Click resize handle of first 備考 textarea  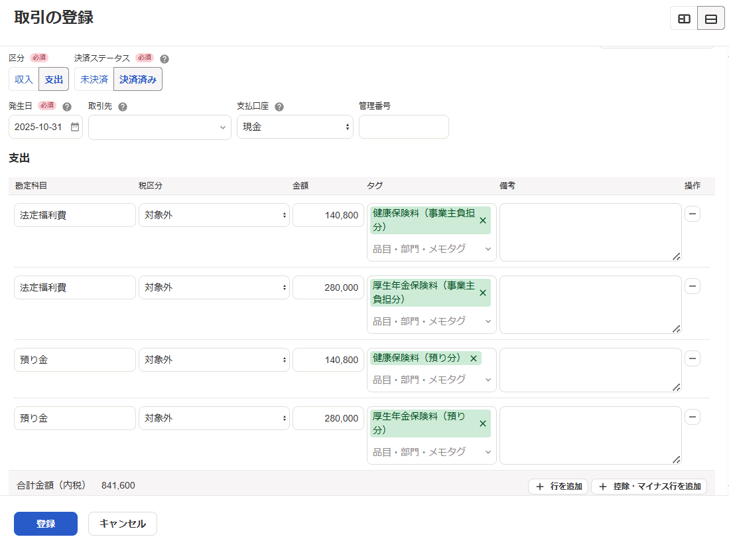[677, 256]
